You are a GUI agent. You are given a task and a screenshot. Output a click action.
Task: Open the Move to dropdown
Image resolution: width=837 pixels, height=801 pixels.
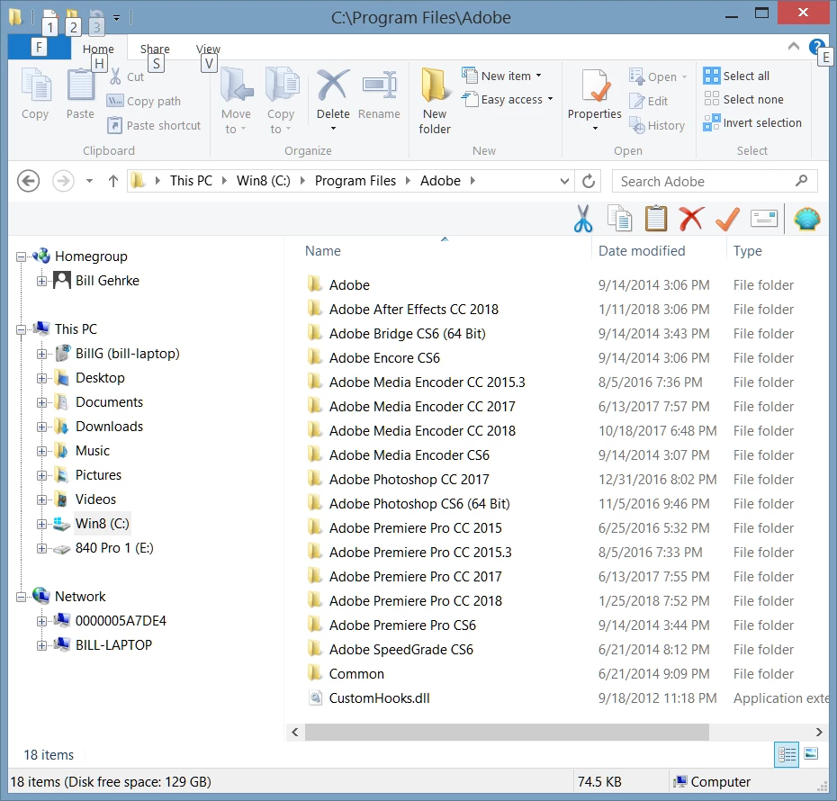[x=236, y=100]
